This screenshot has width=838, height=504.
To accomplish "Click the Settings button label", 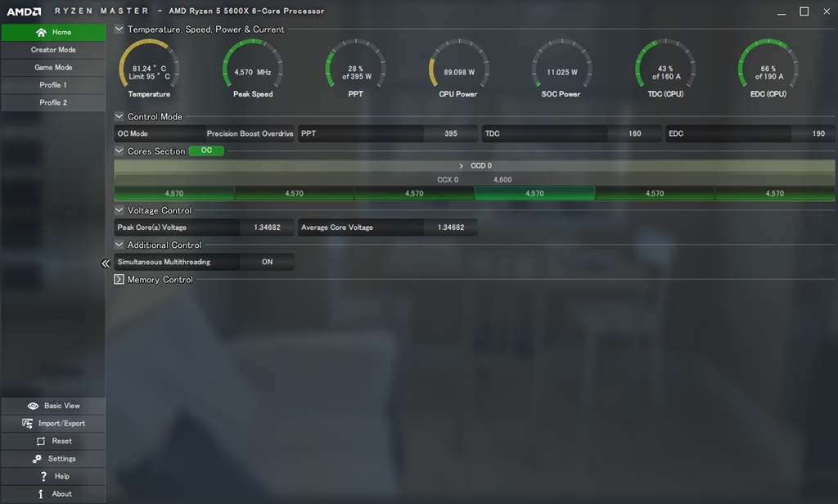I will [x=62, y=458].
